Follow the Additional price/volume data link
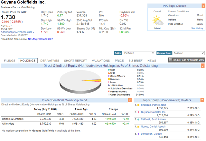Screen dimensions: 206x141 point(17,32)
